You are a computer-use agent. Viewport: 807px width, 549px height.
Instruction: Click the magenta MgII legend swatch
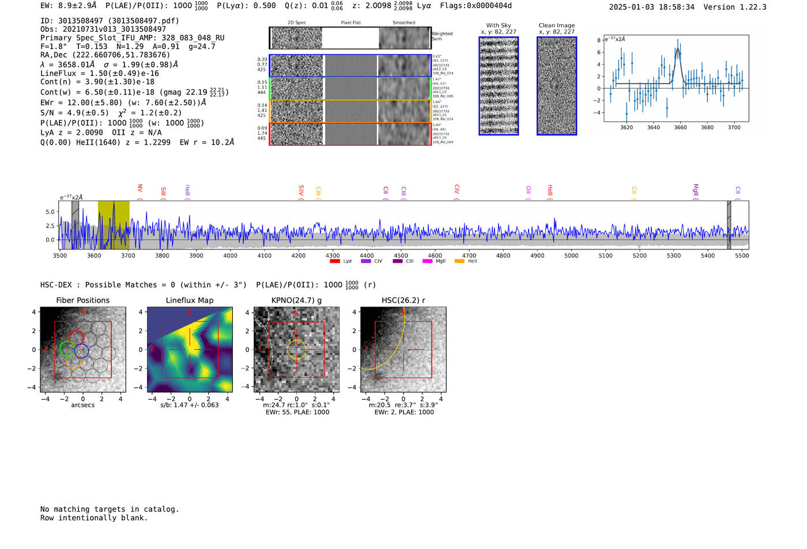coord(427,262)
